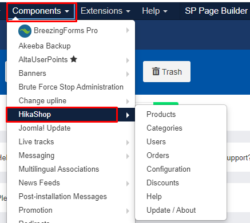Image resolution: width=250 pixels, height=223 pixels.
Task: Open HikaShop Orders page
Action: click(158, 156)
